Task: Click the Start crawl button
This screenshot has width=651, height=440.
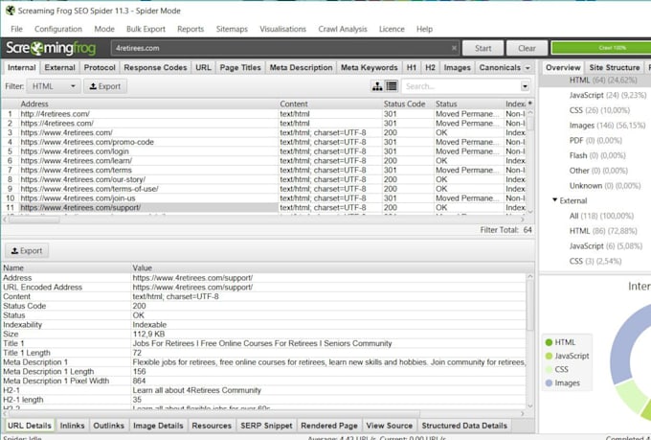Action: (483, 48)
